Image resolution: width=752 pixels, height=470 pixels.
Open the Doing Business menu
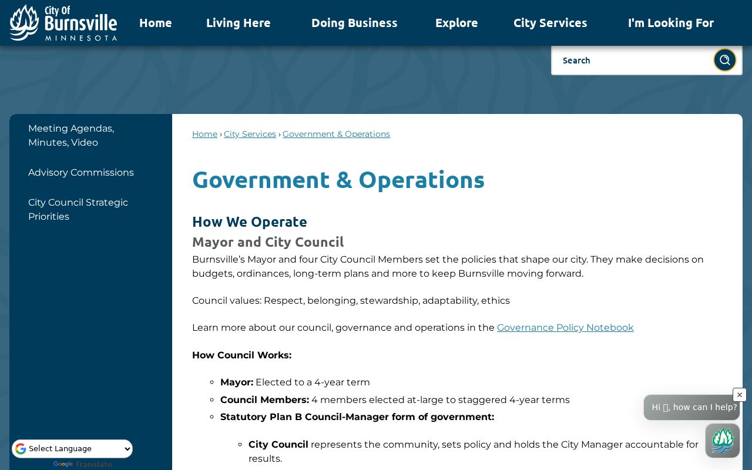click(x=354, y=23)
